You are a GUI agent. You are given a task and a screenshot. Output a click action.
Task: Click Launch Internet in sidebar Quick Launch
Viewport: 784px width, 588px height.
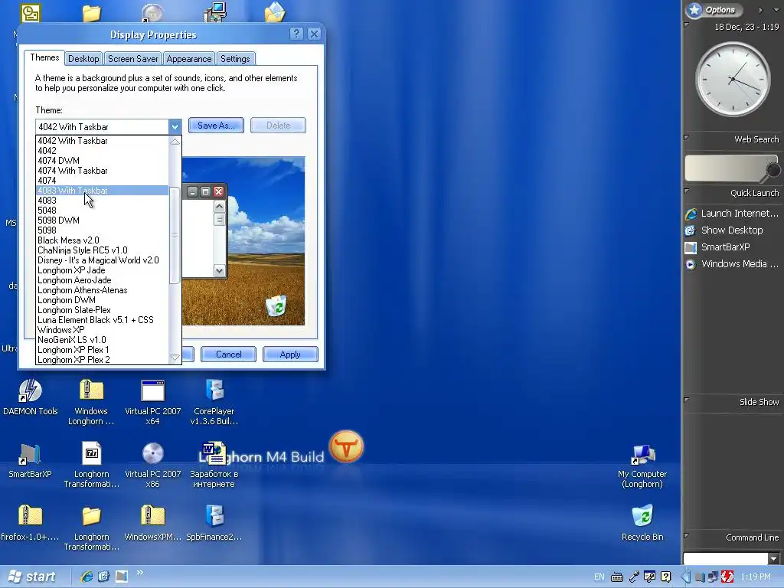[732, 214]
